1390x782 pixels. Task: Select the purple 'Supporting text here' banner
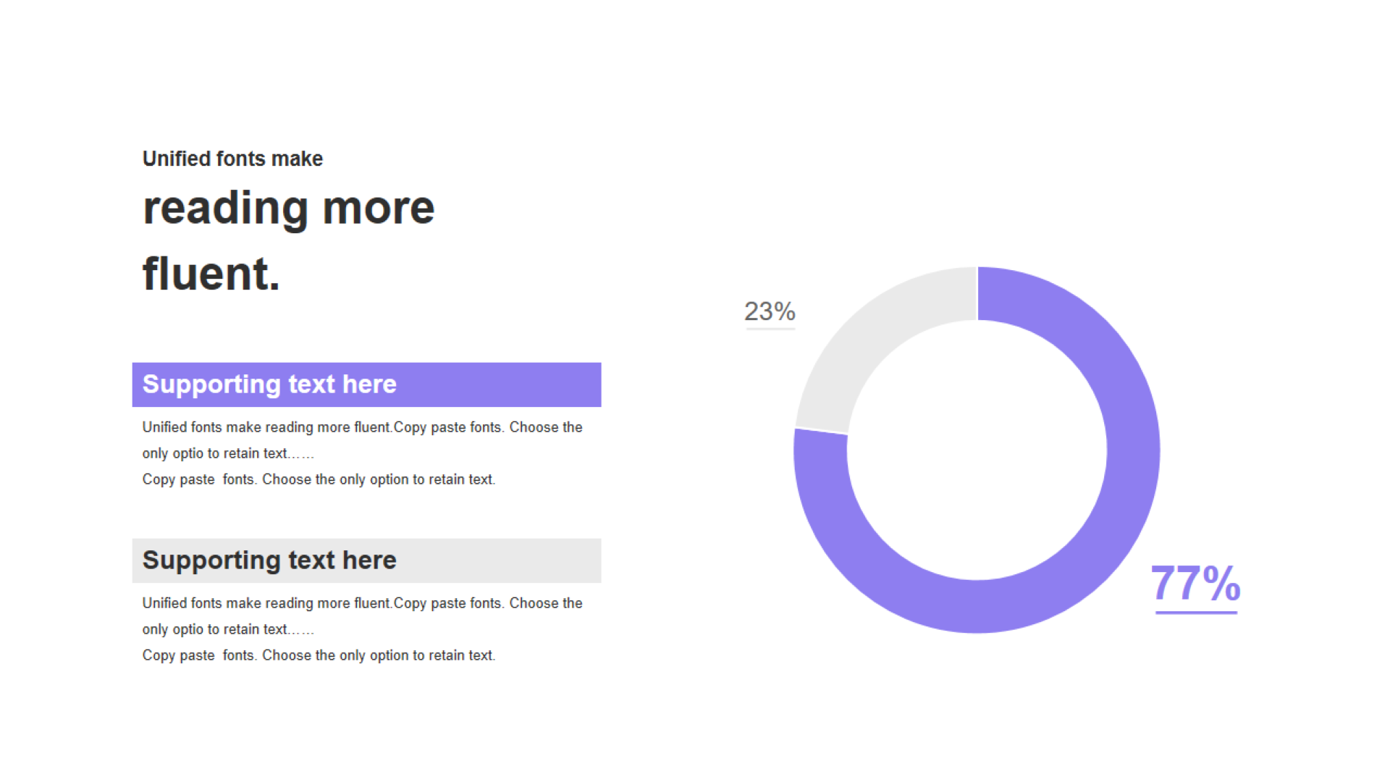click(x=366, y=384)
